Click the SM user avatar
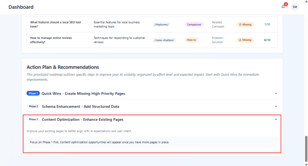308x166 pixels. coord(295,7)
